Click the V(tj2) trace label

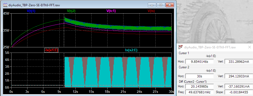(x=71, y=11)
